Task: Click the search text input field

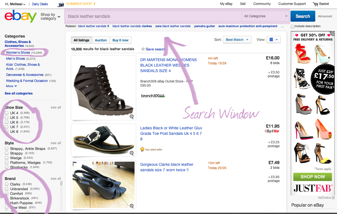Action: click(x=154, y=16)
